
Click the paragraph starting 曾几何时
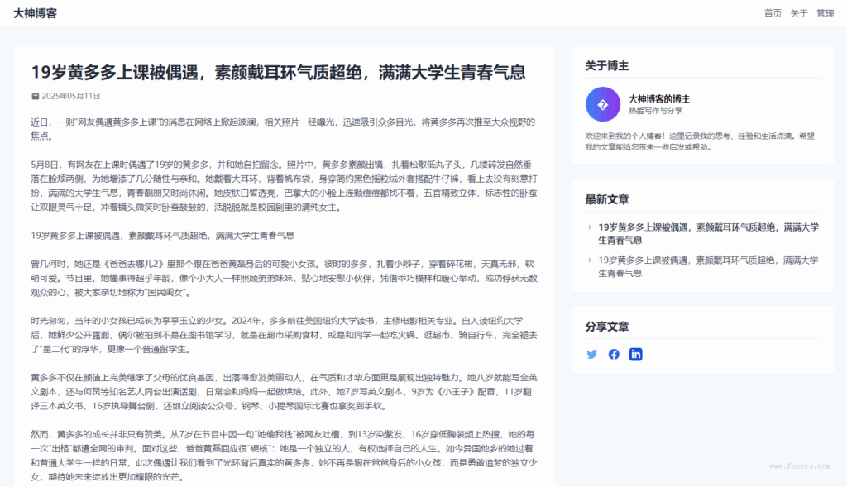285,278
